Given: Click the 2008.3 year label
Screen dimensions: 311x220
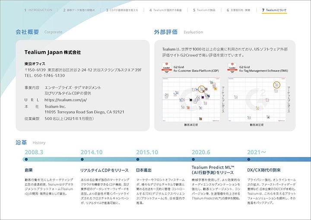Looking at the screenshot, I should (x=34, y=152).
